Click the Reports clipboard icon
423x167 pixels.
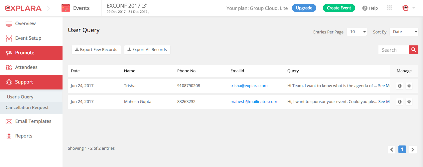click(x=9, y=136)
